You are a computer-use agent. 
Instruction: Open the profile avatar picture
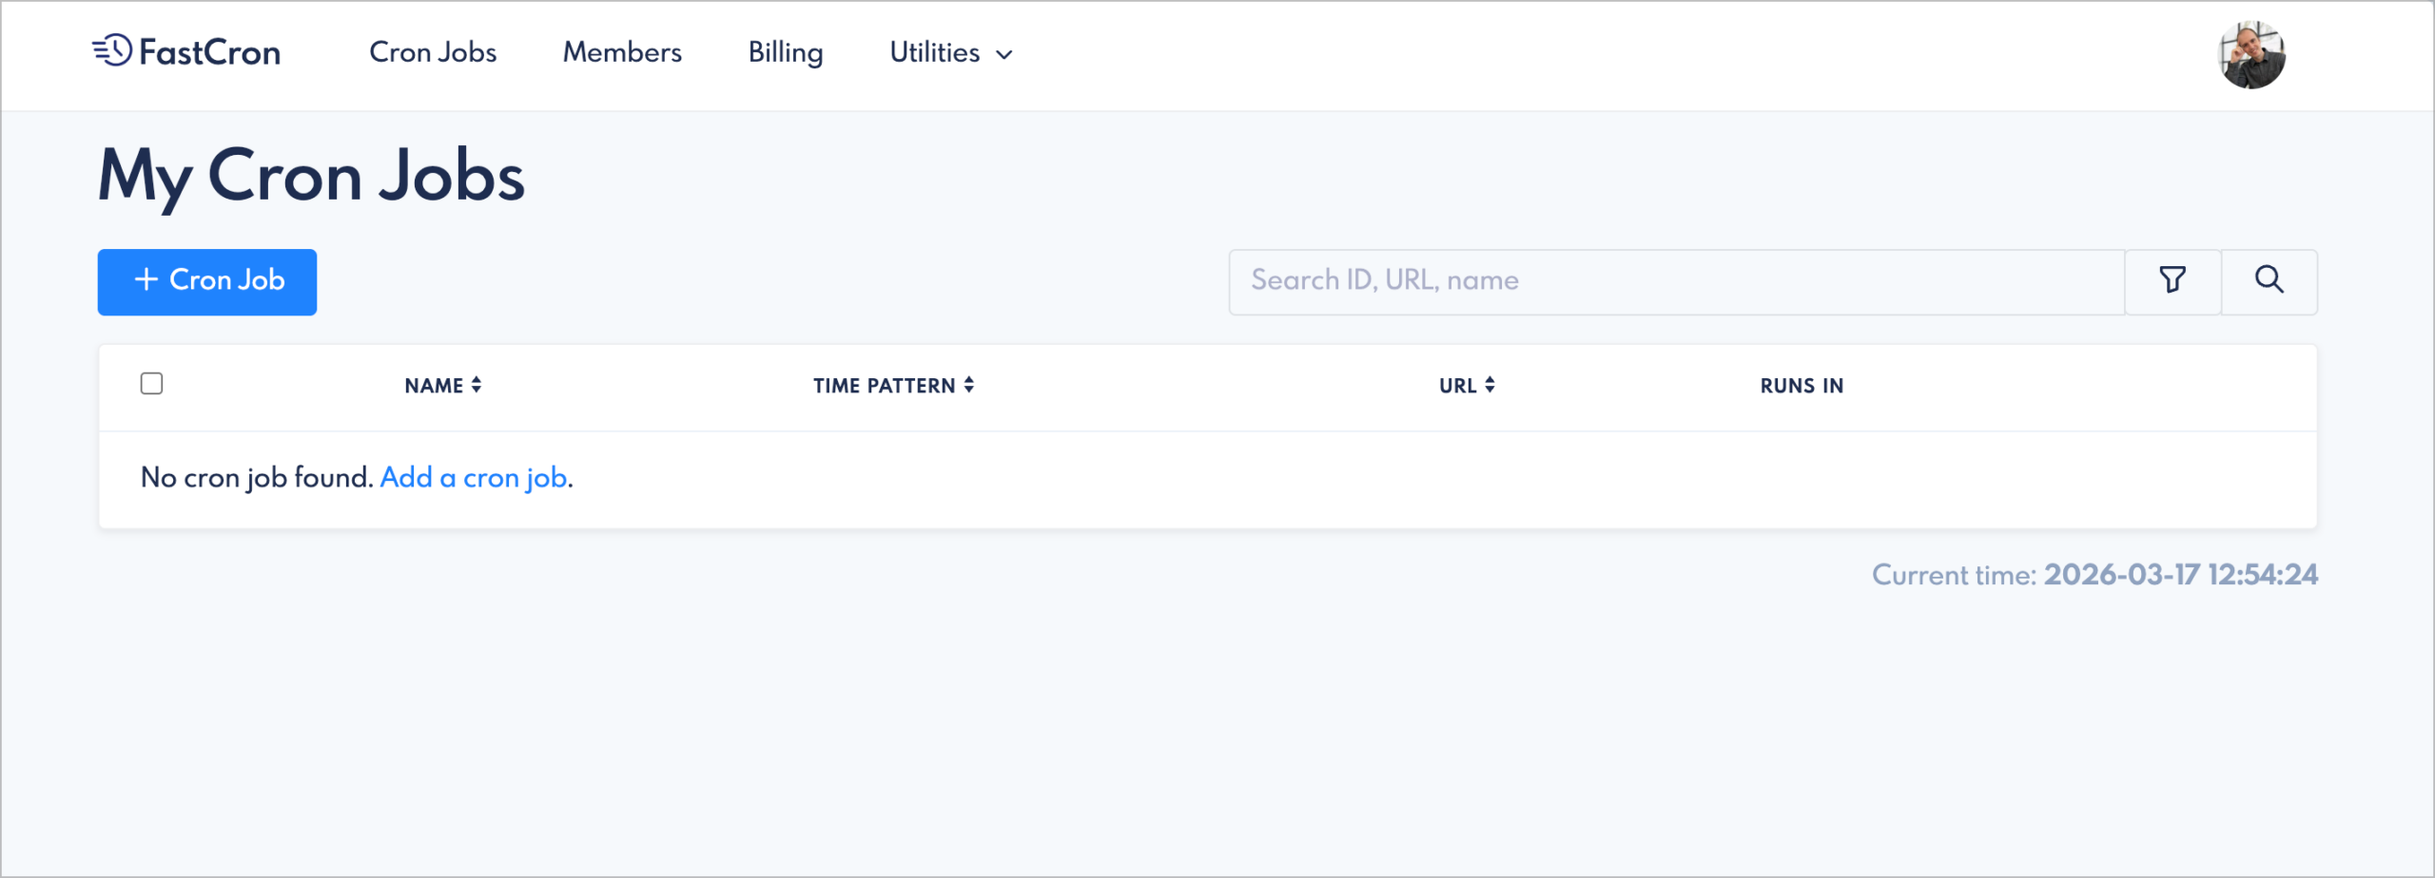click(x=2252, y=54)
